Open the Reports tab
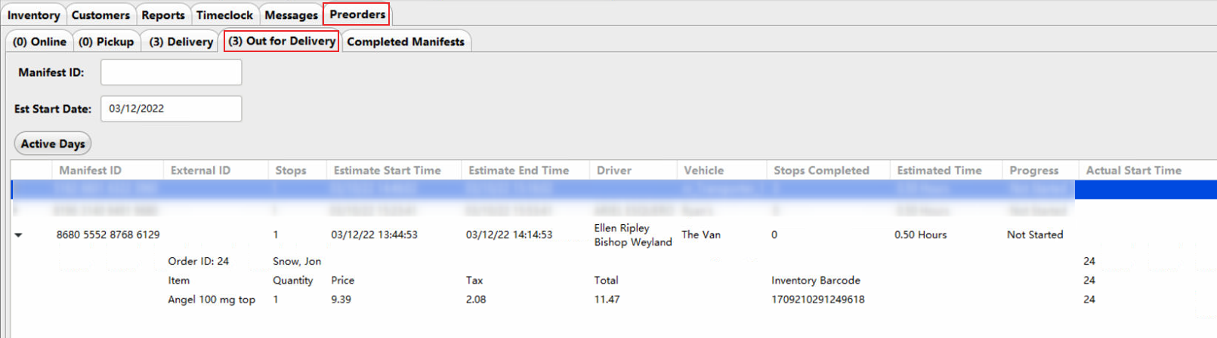 point(163,15)
